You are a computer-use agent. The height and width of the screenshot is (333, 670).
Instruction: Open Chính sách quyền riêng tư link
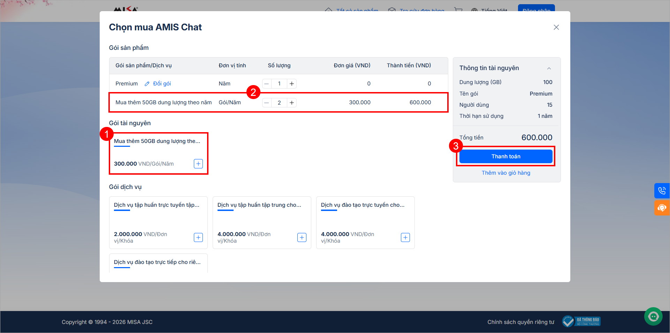coord(521,322)
